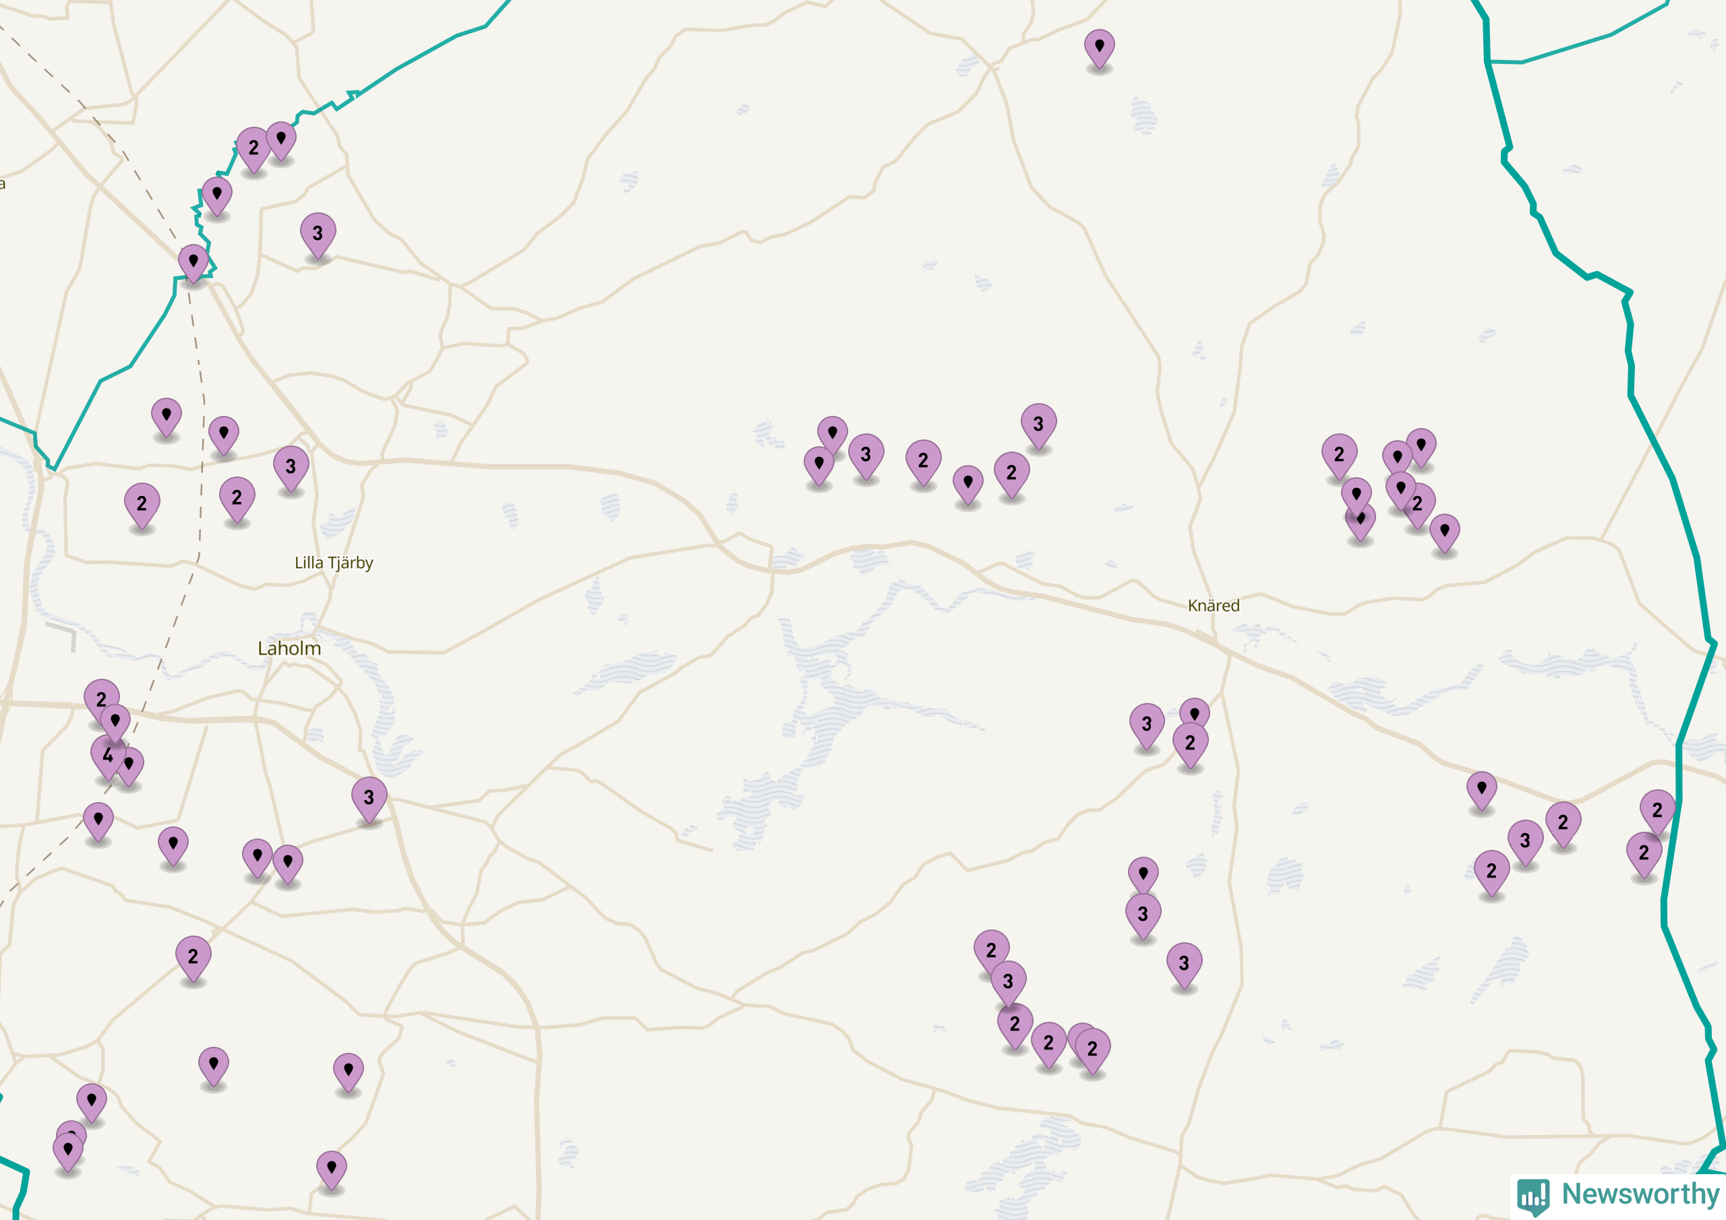Select 2 cluster on northwest teal border
This screenshot has height=1220, width=1726.
[254, 148]
